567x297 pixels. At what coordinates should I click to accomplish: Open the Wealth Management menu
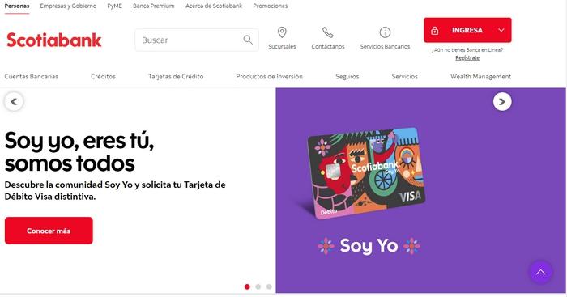tap(481, 77)
